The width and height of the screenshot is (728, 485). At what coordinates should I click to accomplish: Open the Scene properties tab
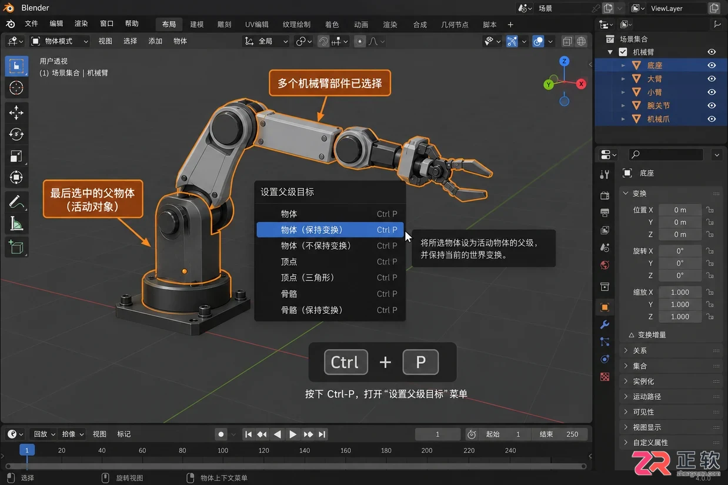point(605,248)
